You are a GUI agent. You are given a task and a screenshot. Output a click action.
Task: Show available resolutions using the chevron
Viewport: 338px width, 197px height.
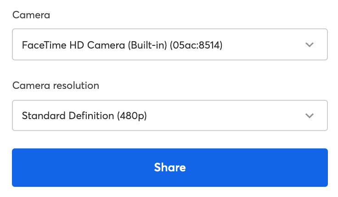click(310, 116)
